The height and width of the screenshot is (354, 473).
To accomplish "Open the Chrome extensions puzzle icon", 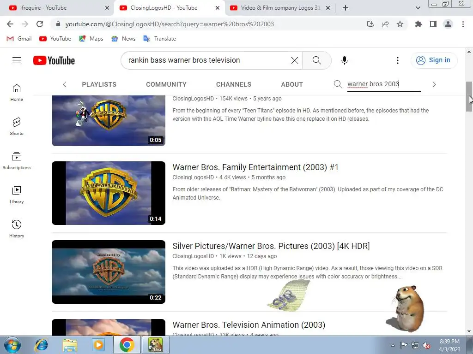I will pyautogui.click(x=418, y=24).
